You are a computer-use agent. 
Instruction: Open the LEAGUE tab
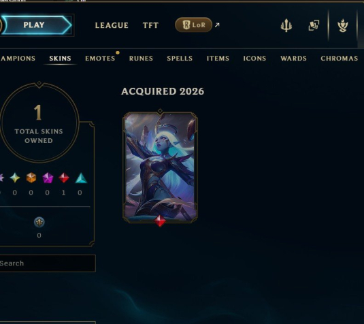coord(112,25)
